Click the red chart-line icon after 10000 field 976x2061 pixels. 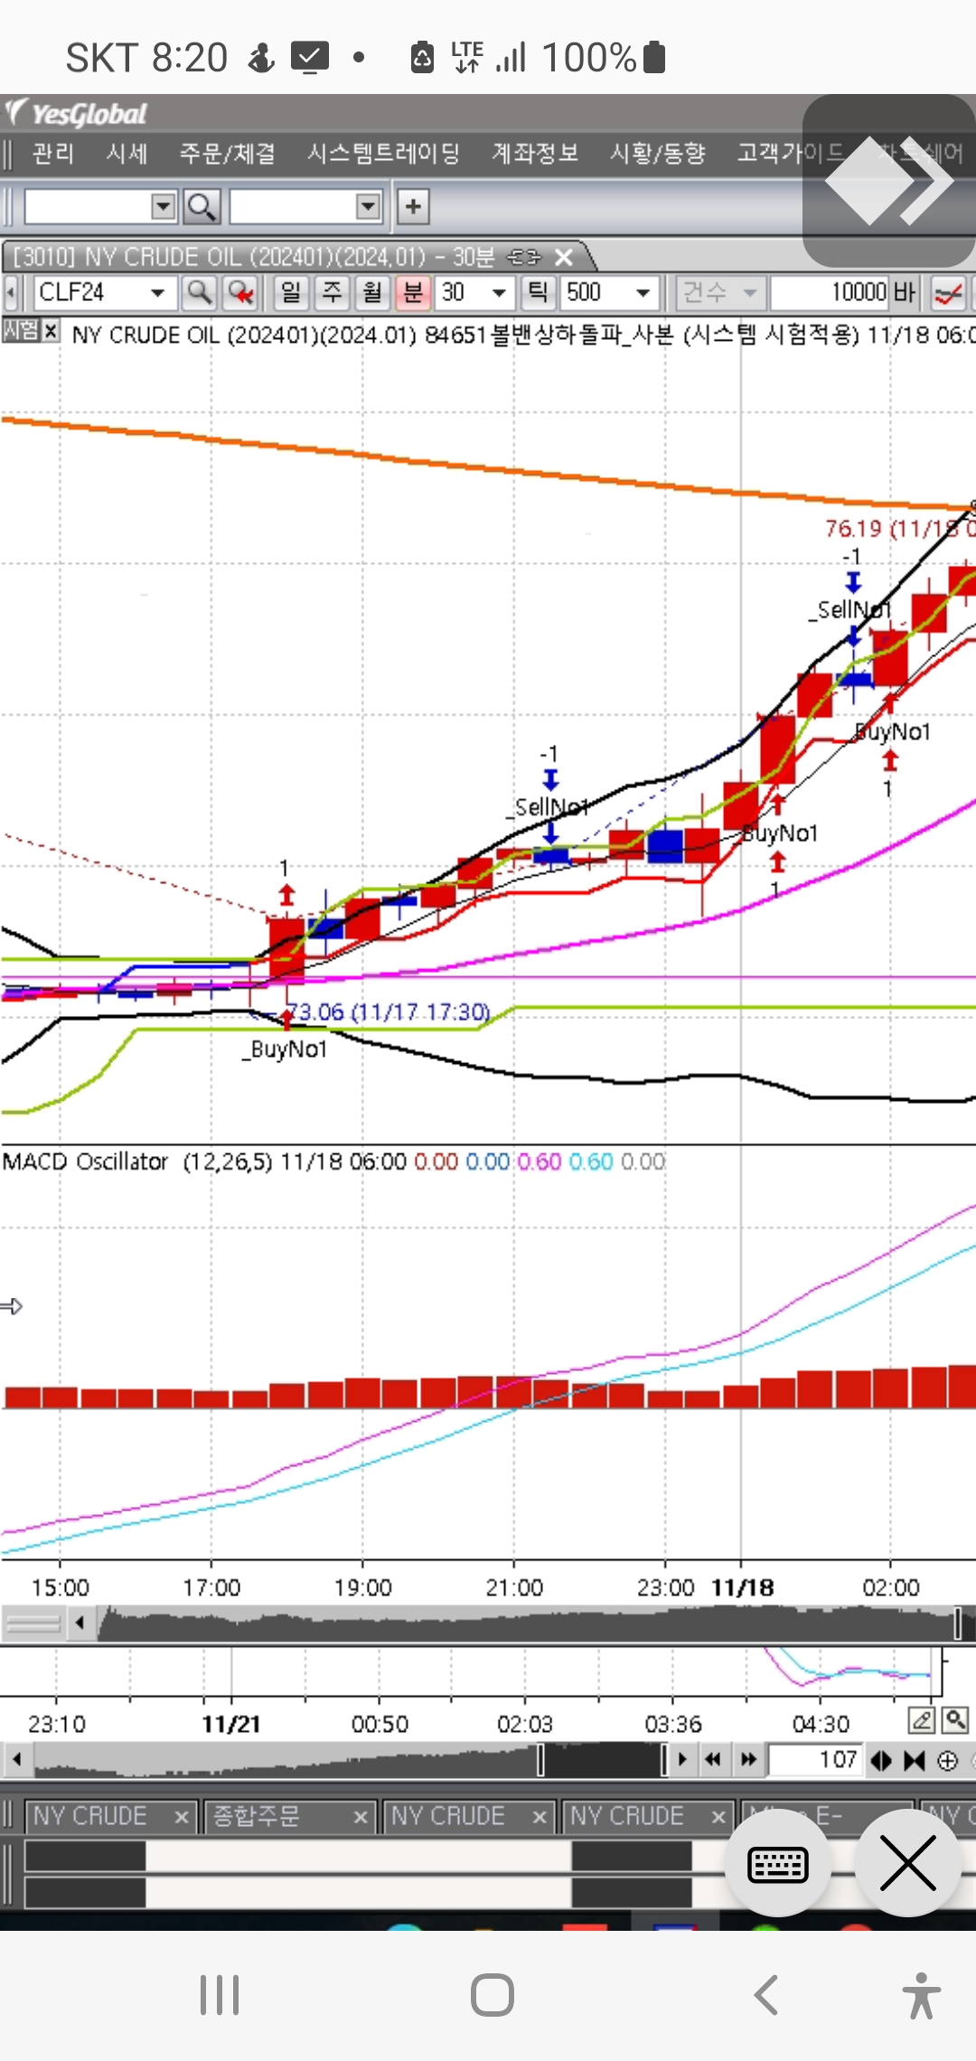coord(947,293)
